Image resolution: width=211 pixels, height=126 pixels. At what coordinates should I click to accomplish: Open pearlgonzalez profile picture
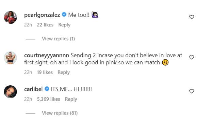click(x=10, y=17)
